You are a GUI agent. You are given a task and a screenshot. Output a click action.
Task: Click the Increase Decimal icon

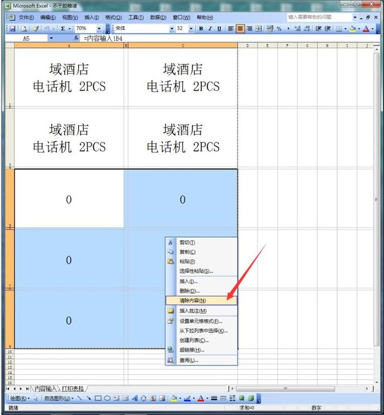click(x=298, y=28)
